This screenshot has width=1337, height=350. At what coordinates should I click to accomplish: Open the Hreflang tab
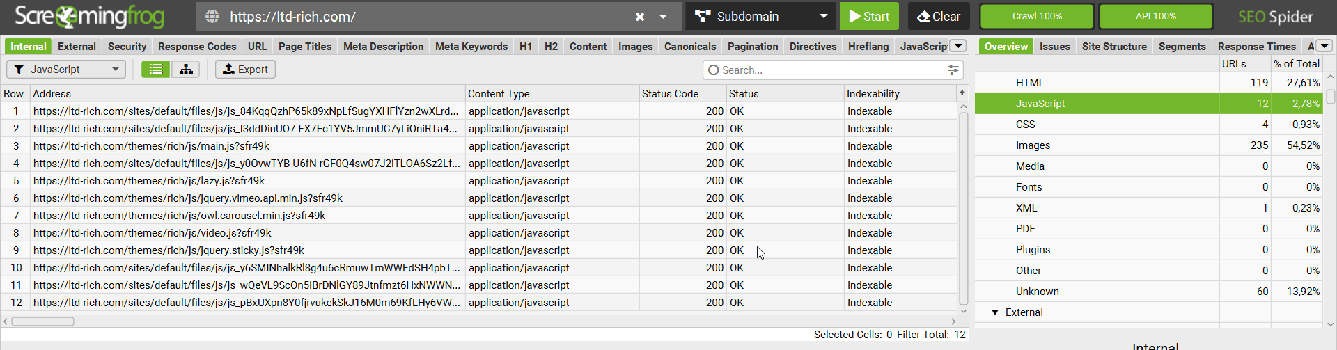[868, 46]
